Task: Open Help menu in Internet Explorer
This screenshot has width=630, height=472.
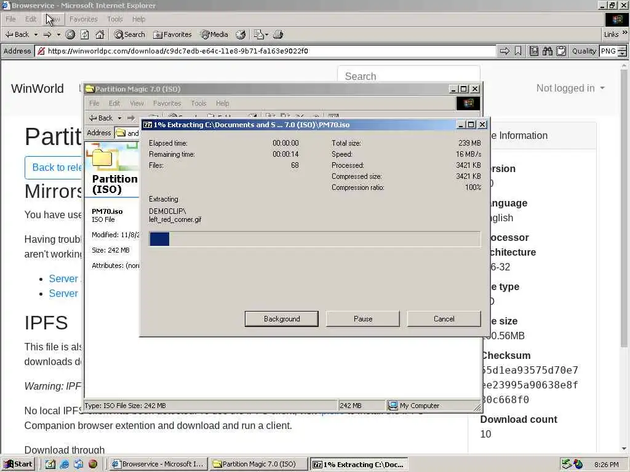Action: tap(138, 19)
